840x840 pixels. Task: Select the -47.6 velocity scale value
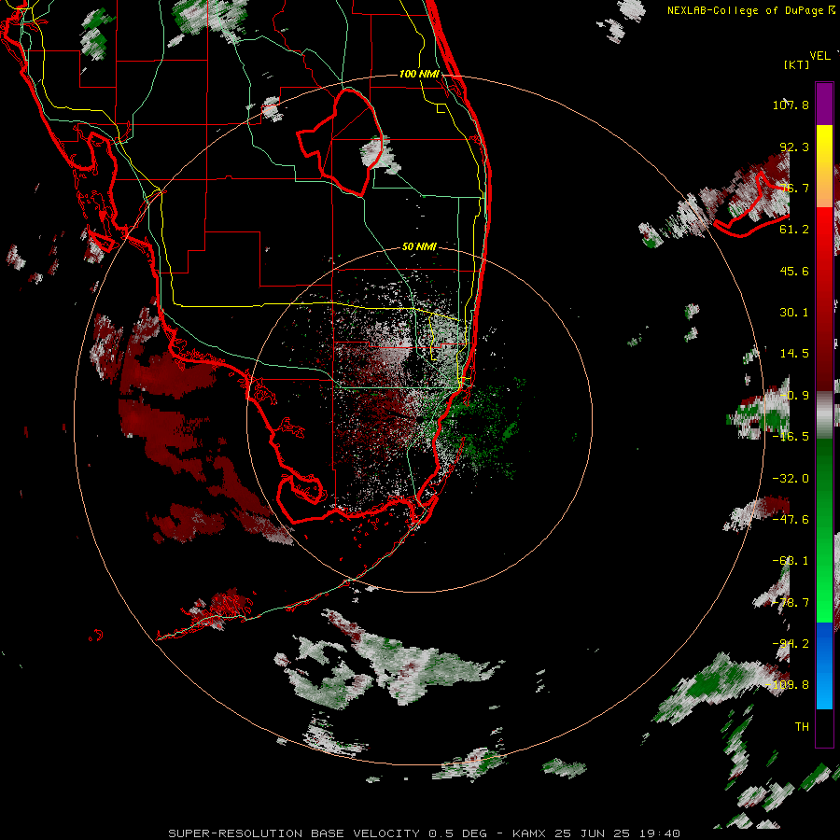click(x=791, y=520)
